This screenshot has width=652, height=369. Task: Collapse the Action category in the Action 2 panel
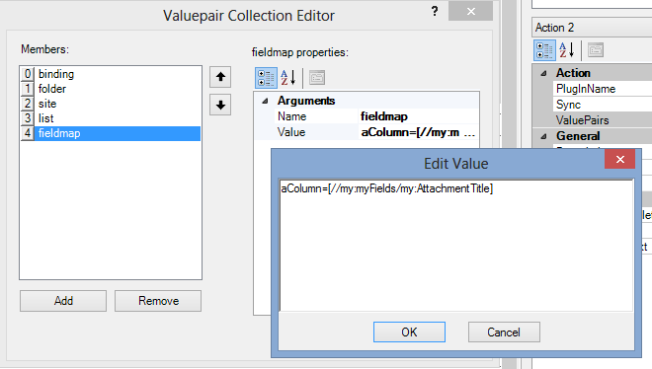[x=543, y=73]
